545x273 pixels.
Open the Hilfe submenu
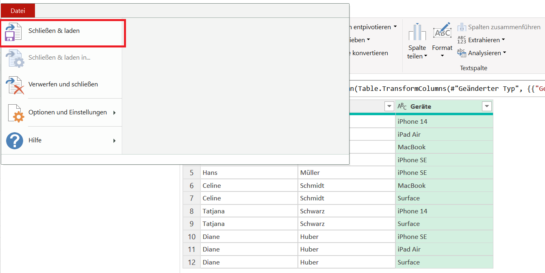tap(62, 140)
